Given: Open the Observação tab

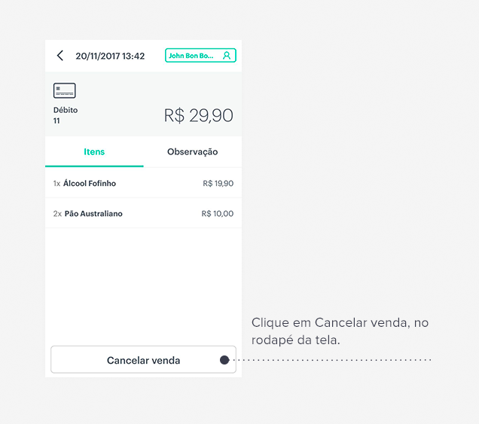Looking at the screenshot, I should tap(193, 152).
